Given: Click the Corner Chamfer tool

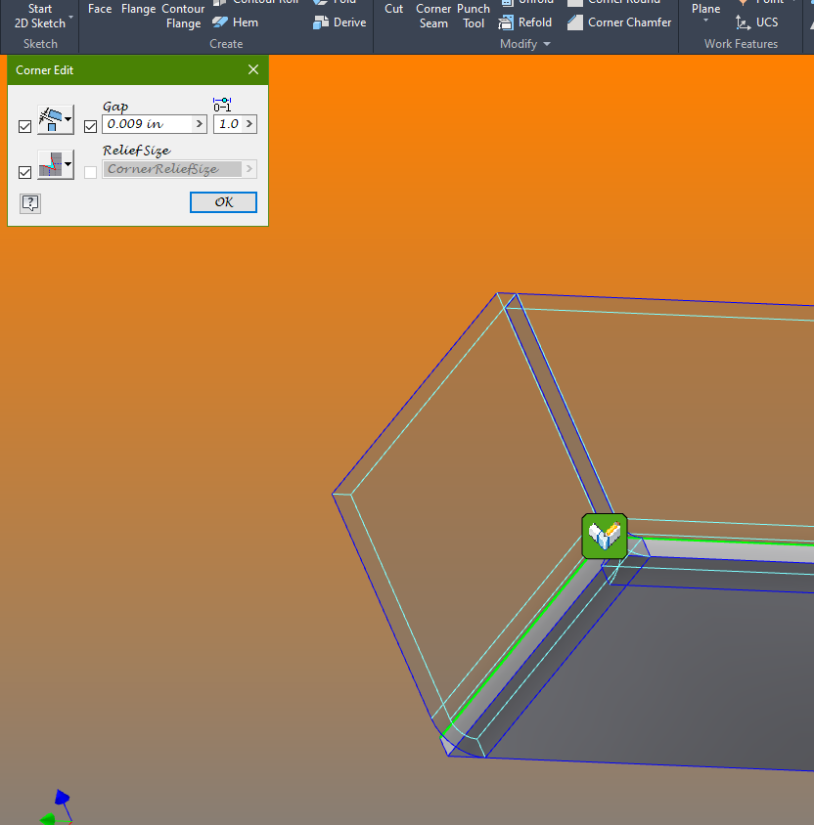Looking at the screenshot, I should pos(619,22).
